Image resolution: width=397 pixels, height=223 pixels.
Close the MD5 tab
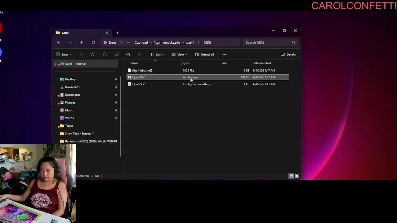point(107,33)
